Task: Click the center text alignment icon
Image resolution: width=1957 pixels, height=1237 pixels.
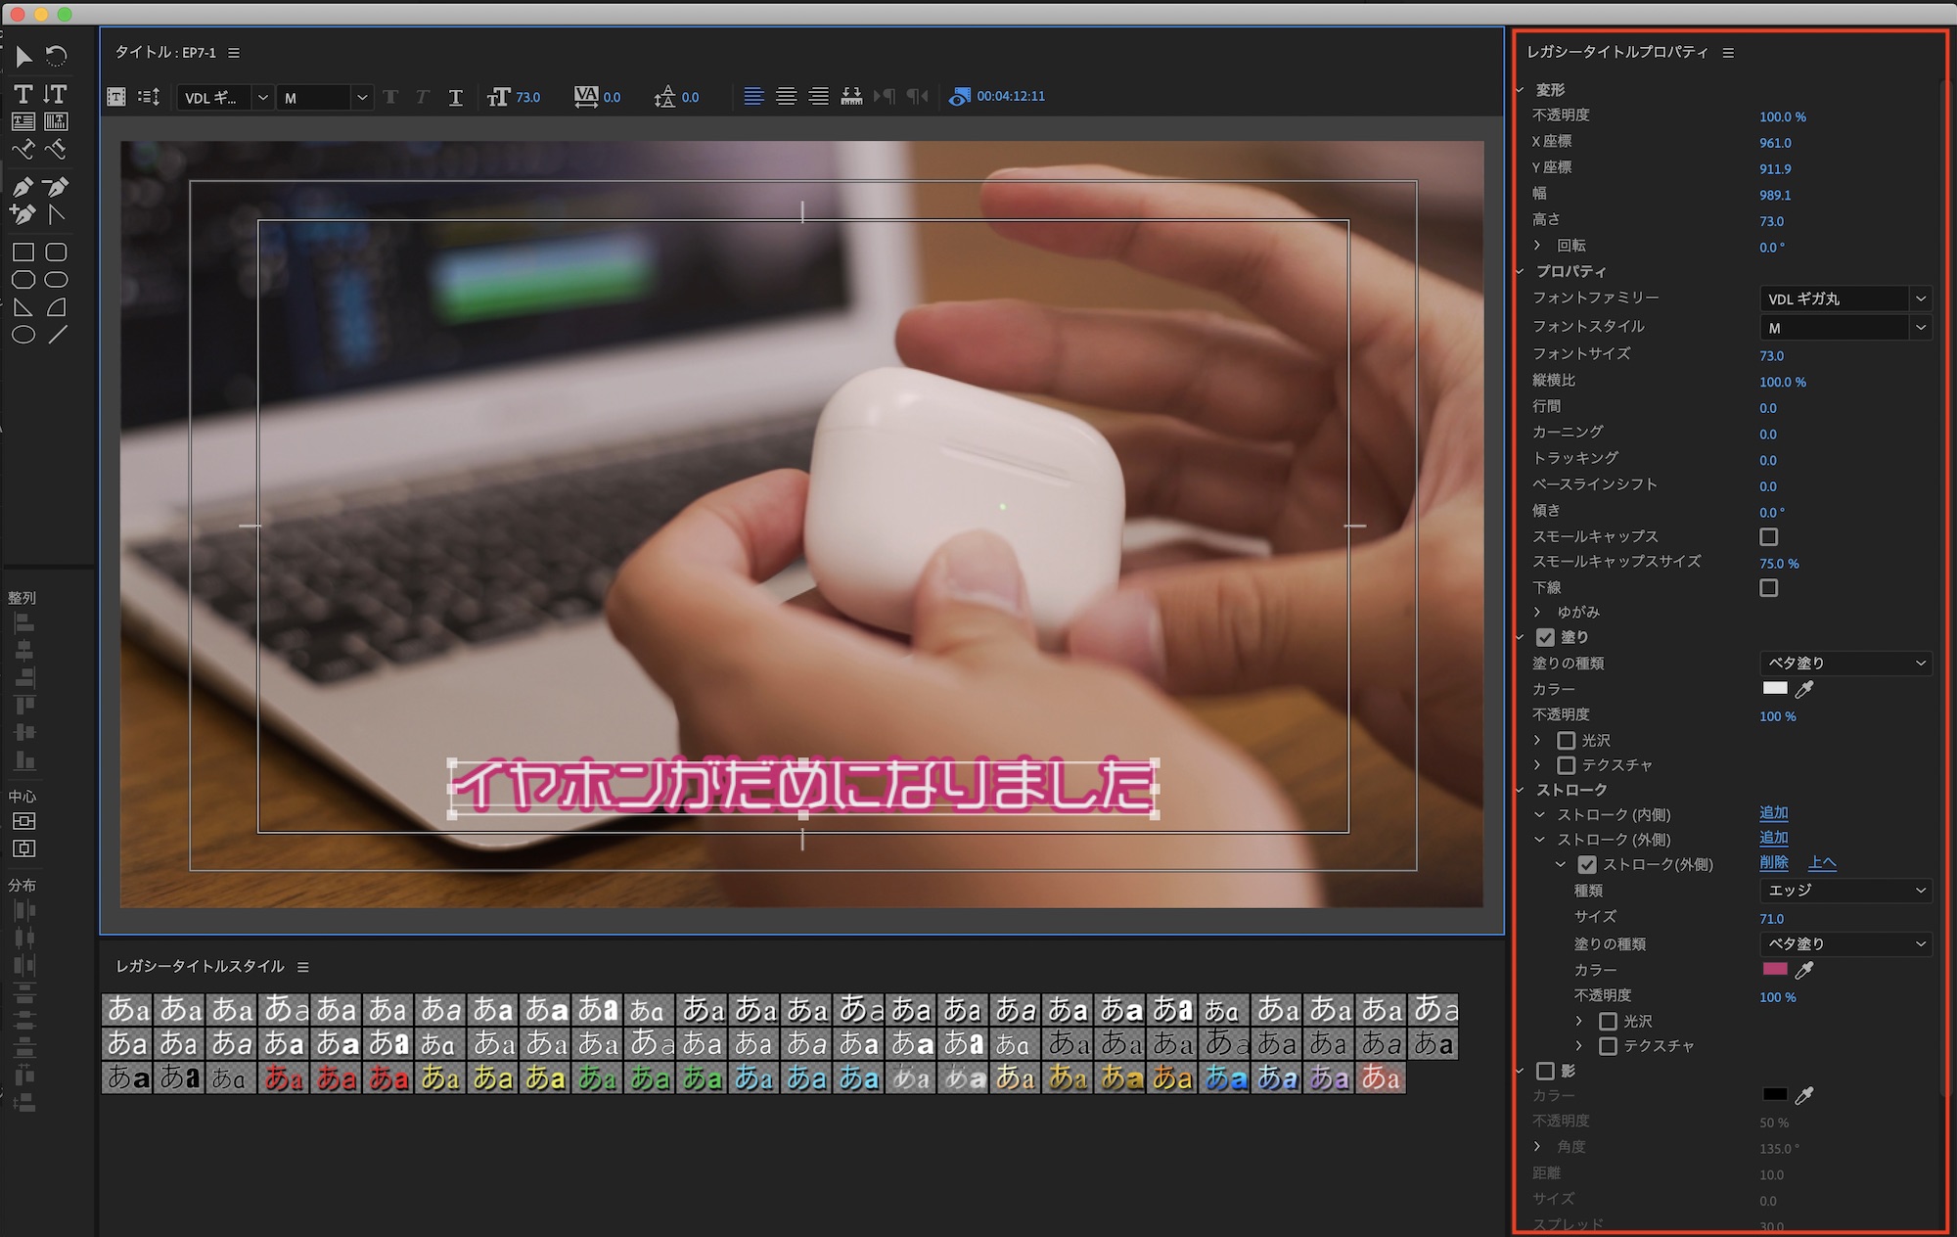Action: [786, 96]
